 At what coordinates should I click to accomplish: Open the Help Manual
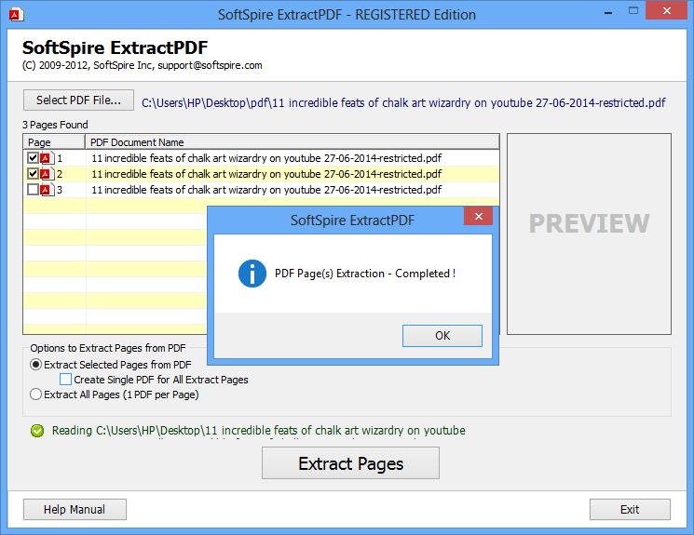75,509
